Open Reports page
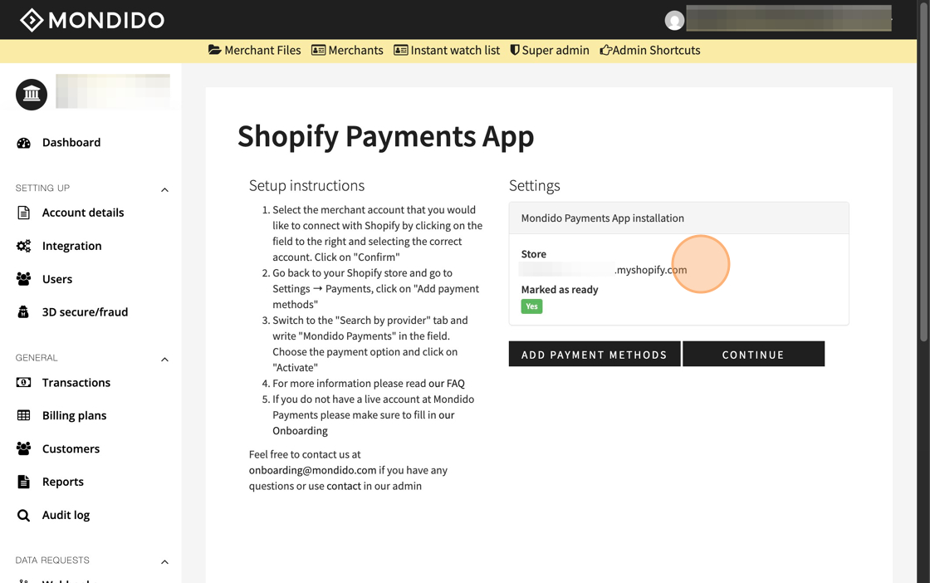 click(x=63, y=483)
